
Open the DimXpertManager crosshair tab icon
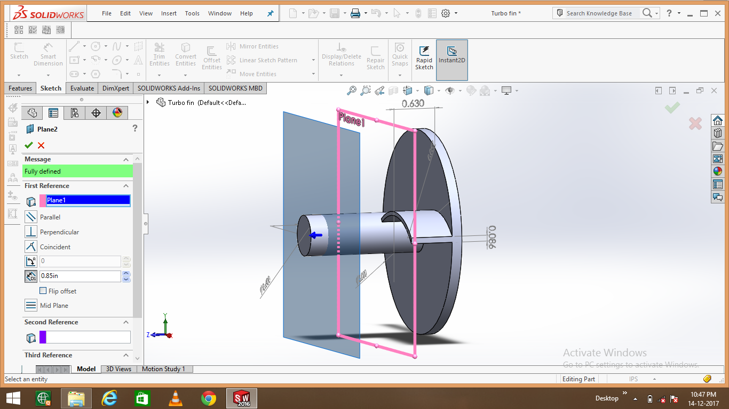(x=96, y=113)
